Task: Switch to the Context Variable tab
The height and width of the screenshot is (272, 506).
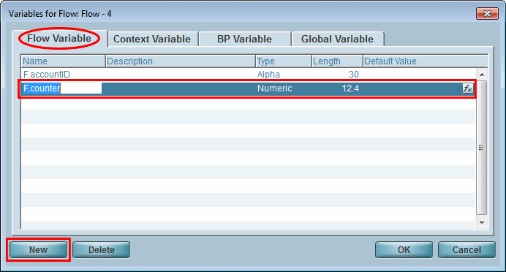Action: pyautogui.click(x=152, y=39)
